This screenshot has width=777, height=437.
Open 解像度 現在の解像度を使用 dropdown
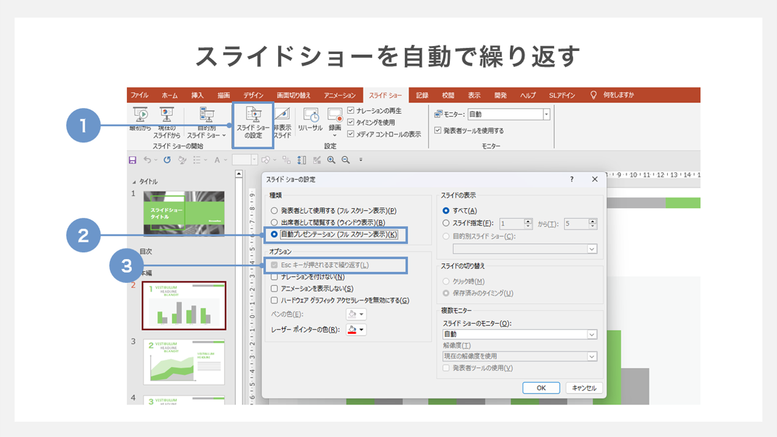pos(520,356)
